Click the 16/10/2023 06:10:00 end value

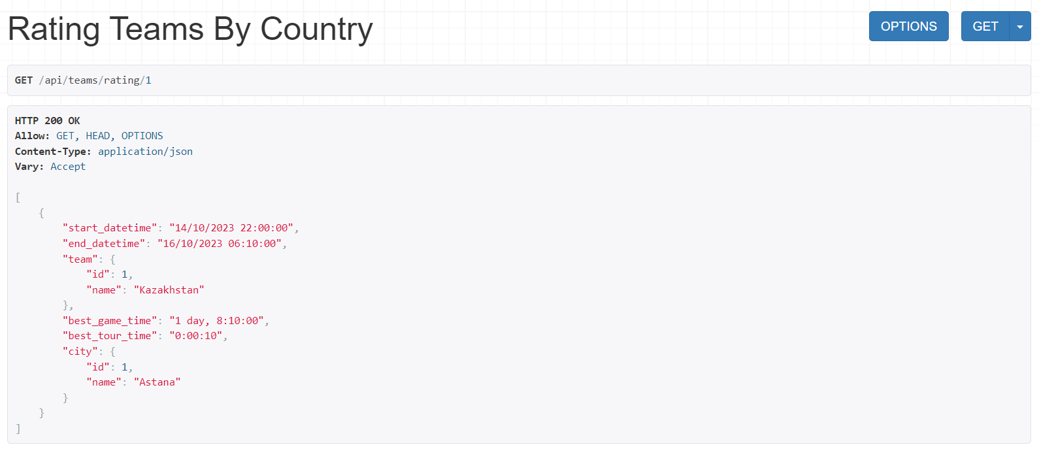pos(220,244)
